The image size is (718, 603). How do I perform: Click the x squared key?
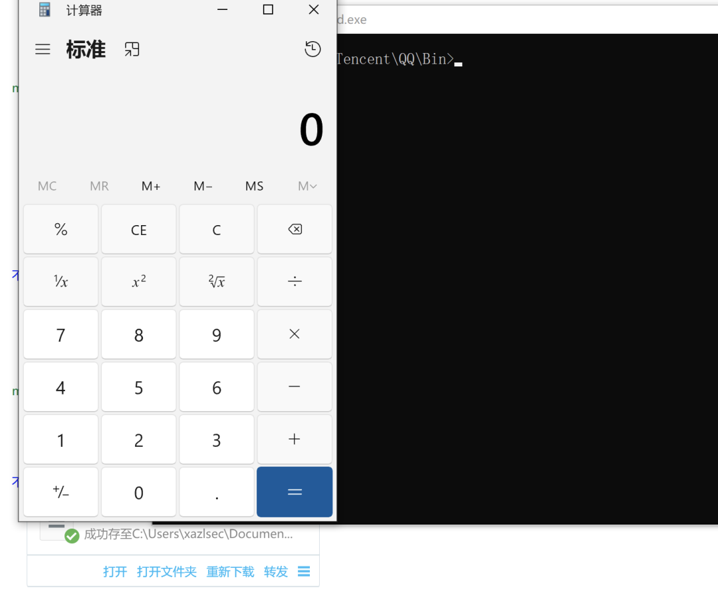pyautogui.click(x=139, y=282)
